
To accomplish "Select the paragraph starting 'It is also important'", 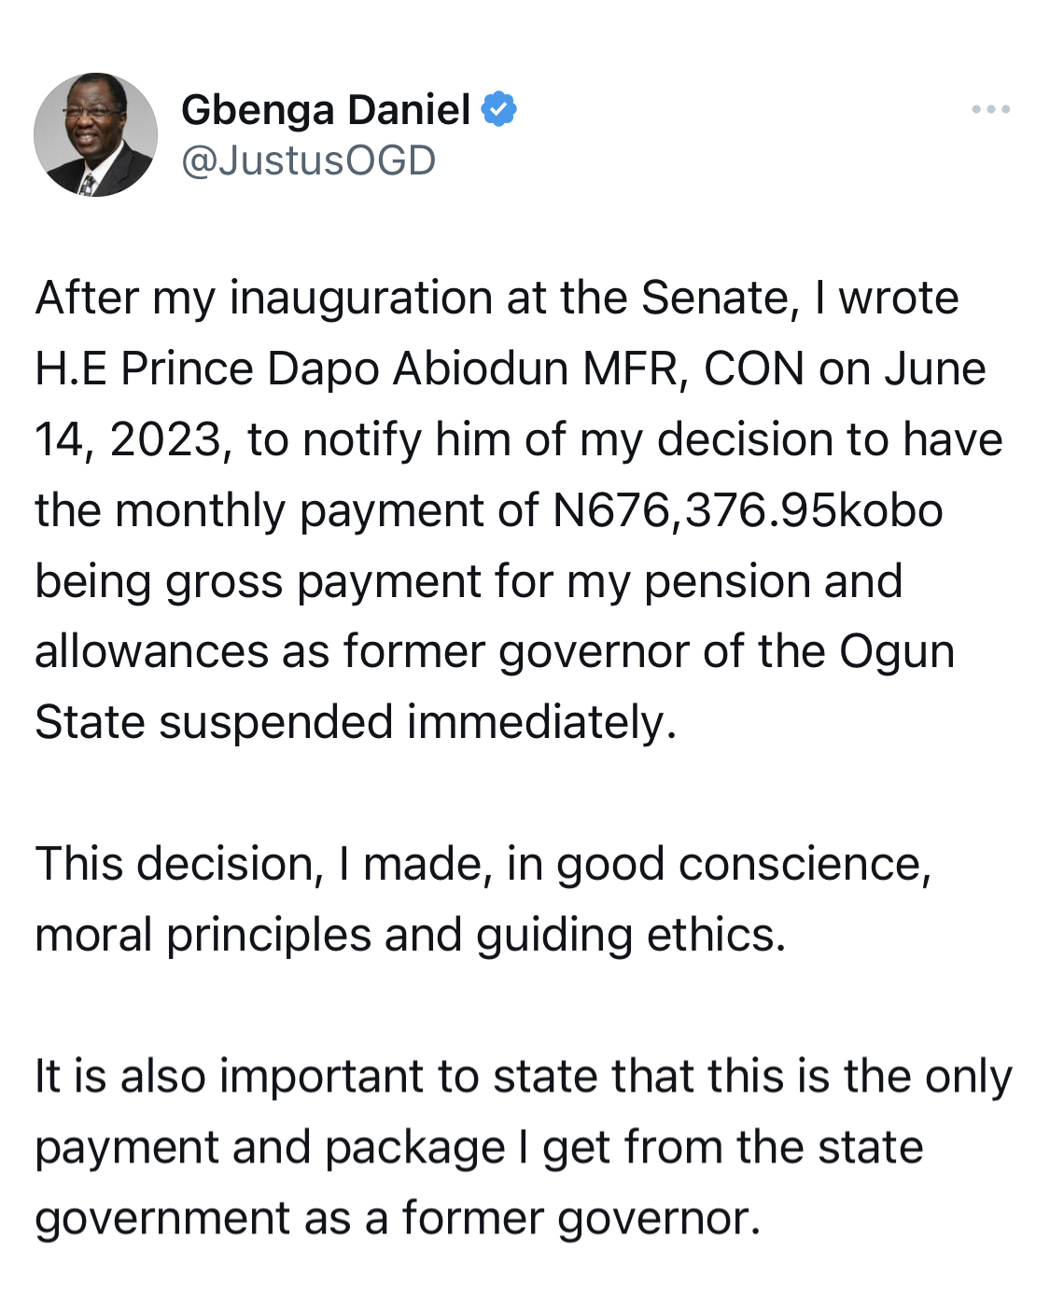I will click(524, 1147).
